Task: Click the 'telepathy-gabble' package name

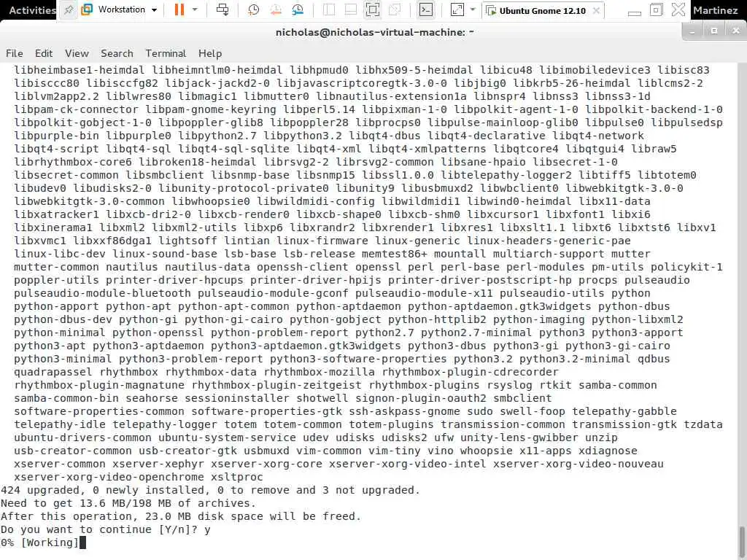Action: [624, 411]
